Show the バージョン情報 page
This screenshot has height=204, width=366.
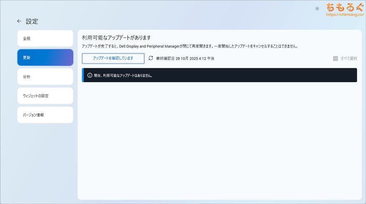click(x=45, y=115)
